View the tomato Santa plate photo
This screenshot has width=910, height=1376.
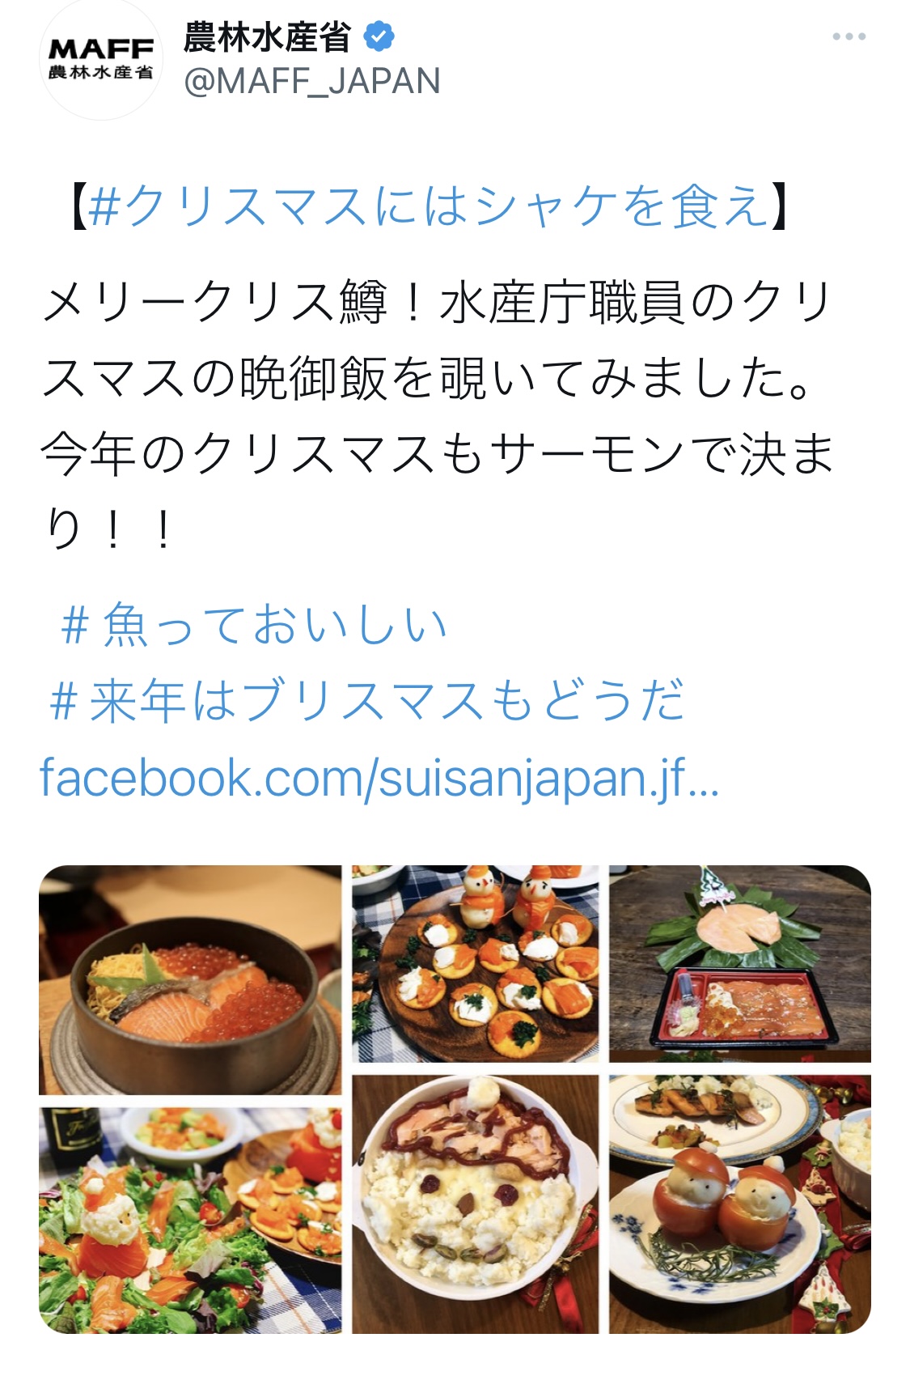pyautogui.click(x=740, y=1204)
